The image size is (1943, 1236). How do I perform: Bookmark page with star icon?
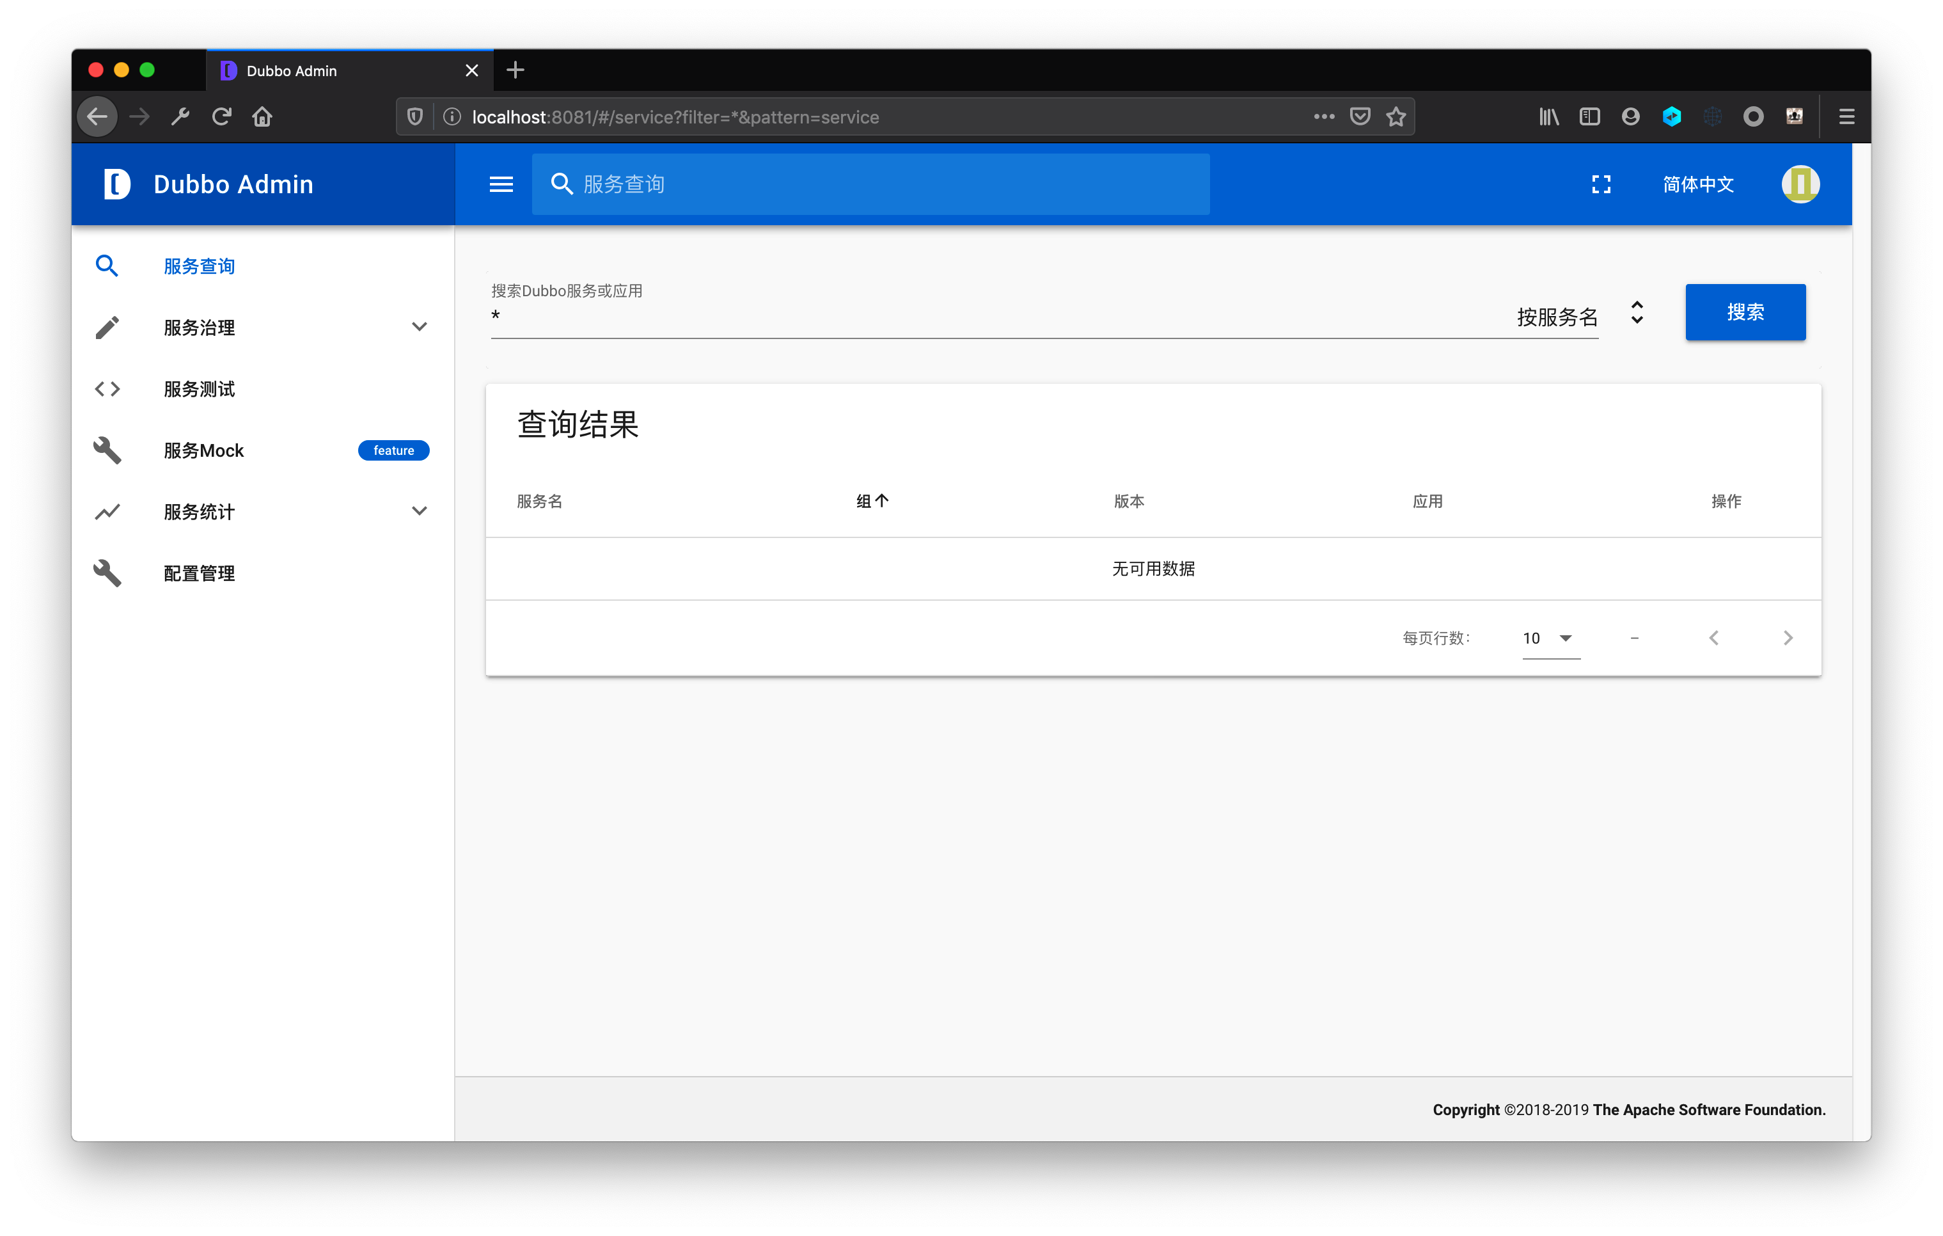pyautogui.click(x=1396, y=117)
